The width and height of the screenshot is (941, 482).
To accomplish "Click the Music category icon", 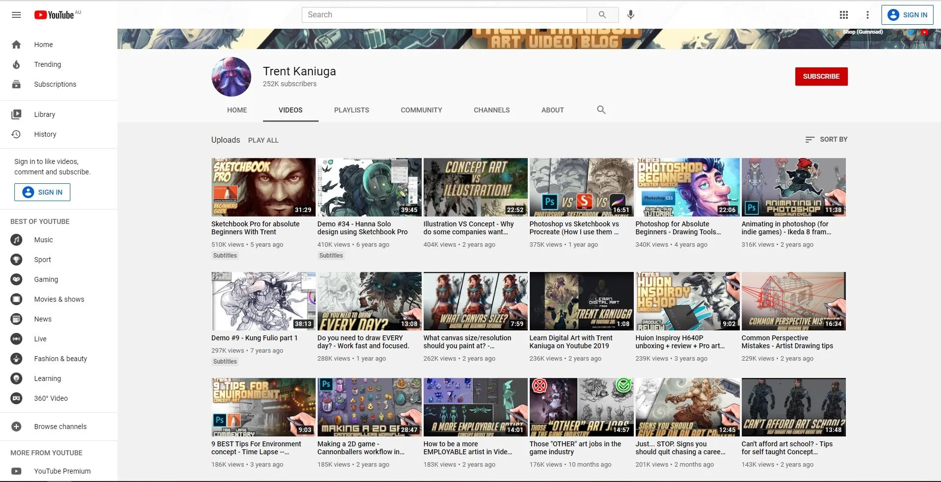I will click(x=16, y=240).
